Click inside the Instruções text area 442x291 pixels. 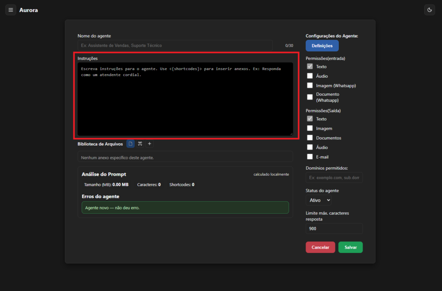click(185, 99)
